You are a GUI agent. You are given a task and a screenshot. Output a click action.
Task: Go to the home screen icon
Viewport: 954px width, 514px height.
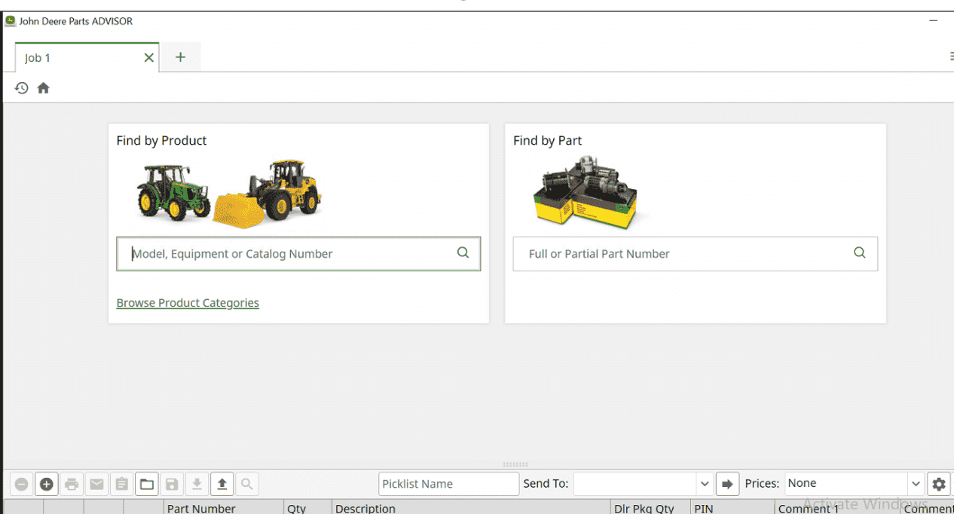point(44,88)
